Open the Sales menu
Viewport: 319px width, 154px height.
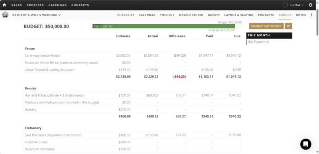(17, 5)
